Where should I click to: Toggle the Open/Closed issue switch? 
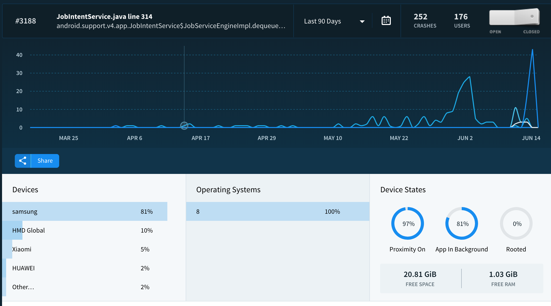pyautogui.click(x=514, y=17)
